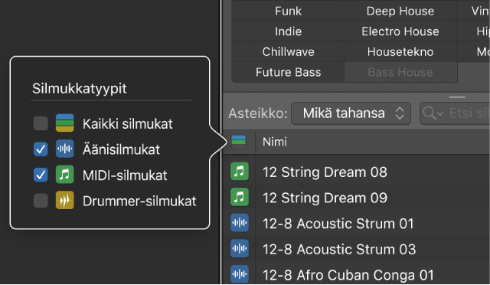Screen dimensions: 490x285
Task: Click audio icon for 12-8 Acoustic Strum 01
Action: [x=240, y=222]
